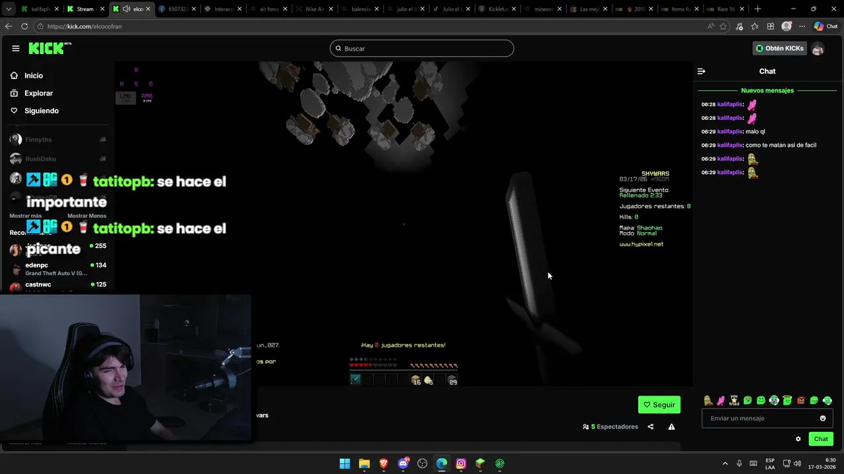The height and width of the screenshot is (474, 844).
Task: Show hidden system tray icons
Action: [725, 463]
